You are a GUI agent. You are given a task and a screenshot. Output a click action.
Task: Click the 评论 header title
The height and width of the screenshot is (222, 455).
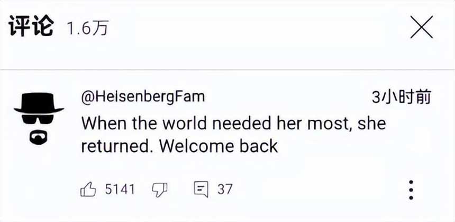click(x=31, y=26)
